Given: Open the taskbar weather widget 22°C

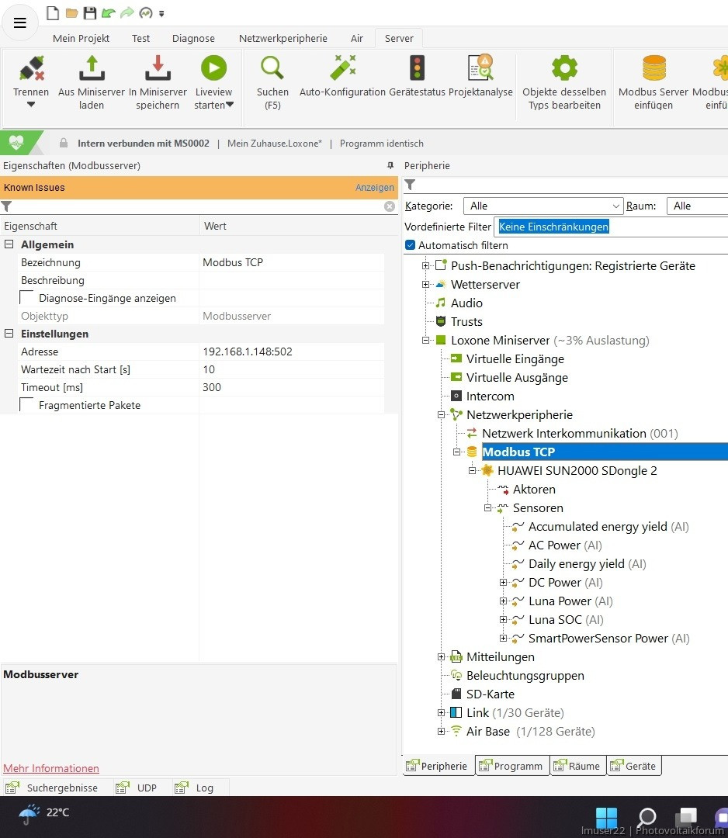Looking at the screenshot, I should click(44, 813).
